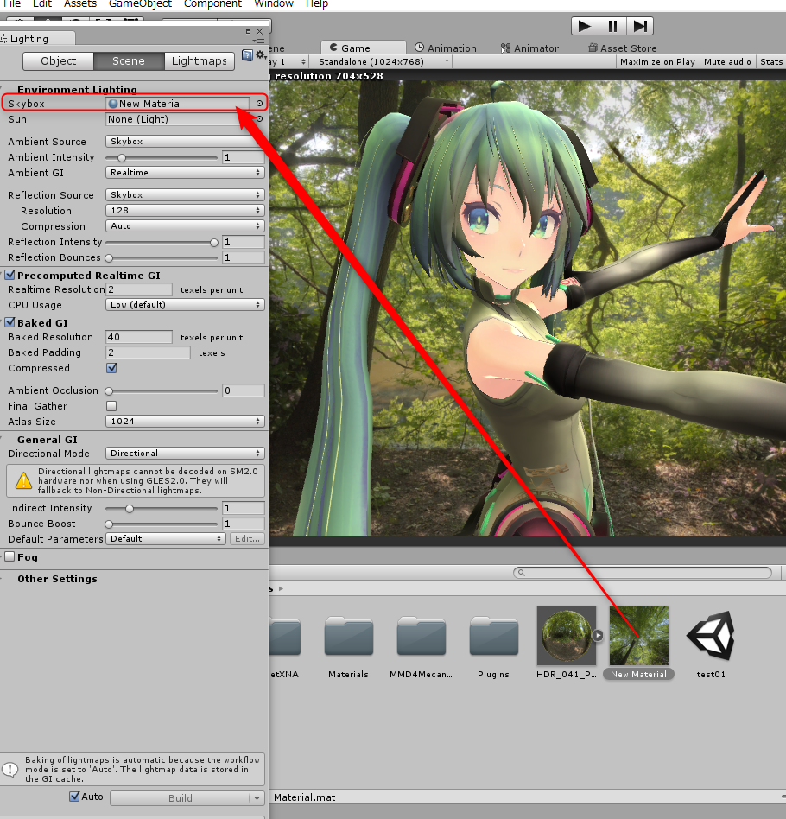The height and width of the screenshot is (819, 786).
Task: Click the Baked Padding input field
Action: click(148, 352)
